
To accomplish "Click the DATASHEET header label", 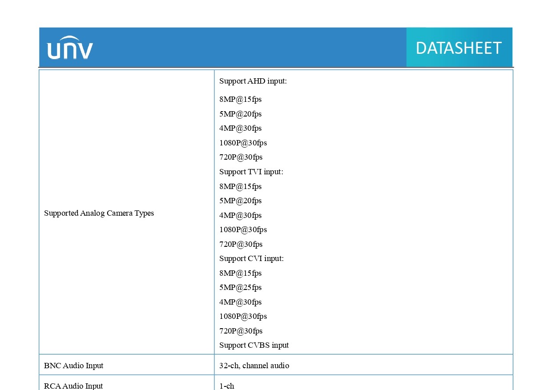I will point(459,48).
